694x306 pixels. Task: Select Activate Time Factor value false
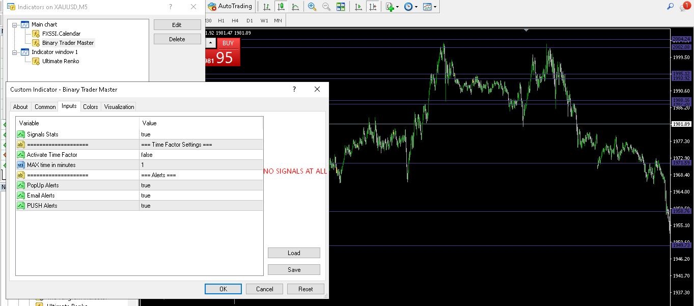pos(201,155)
